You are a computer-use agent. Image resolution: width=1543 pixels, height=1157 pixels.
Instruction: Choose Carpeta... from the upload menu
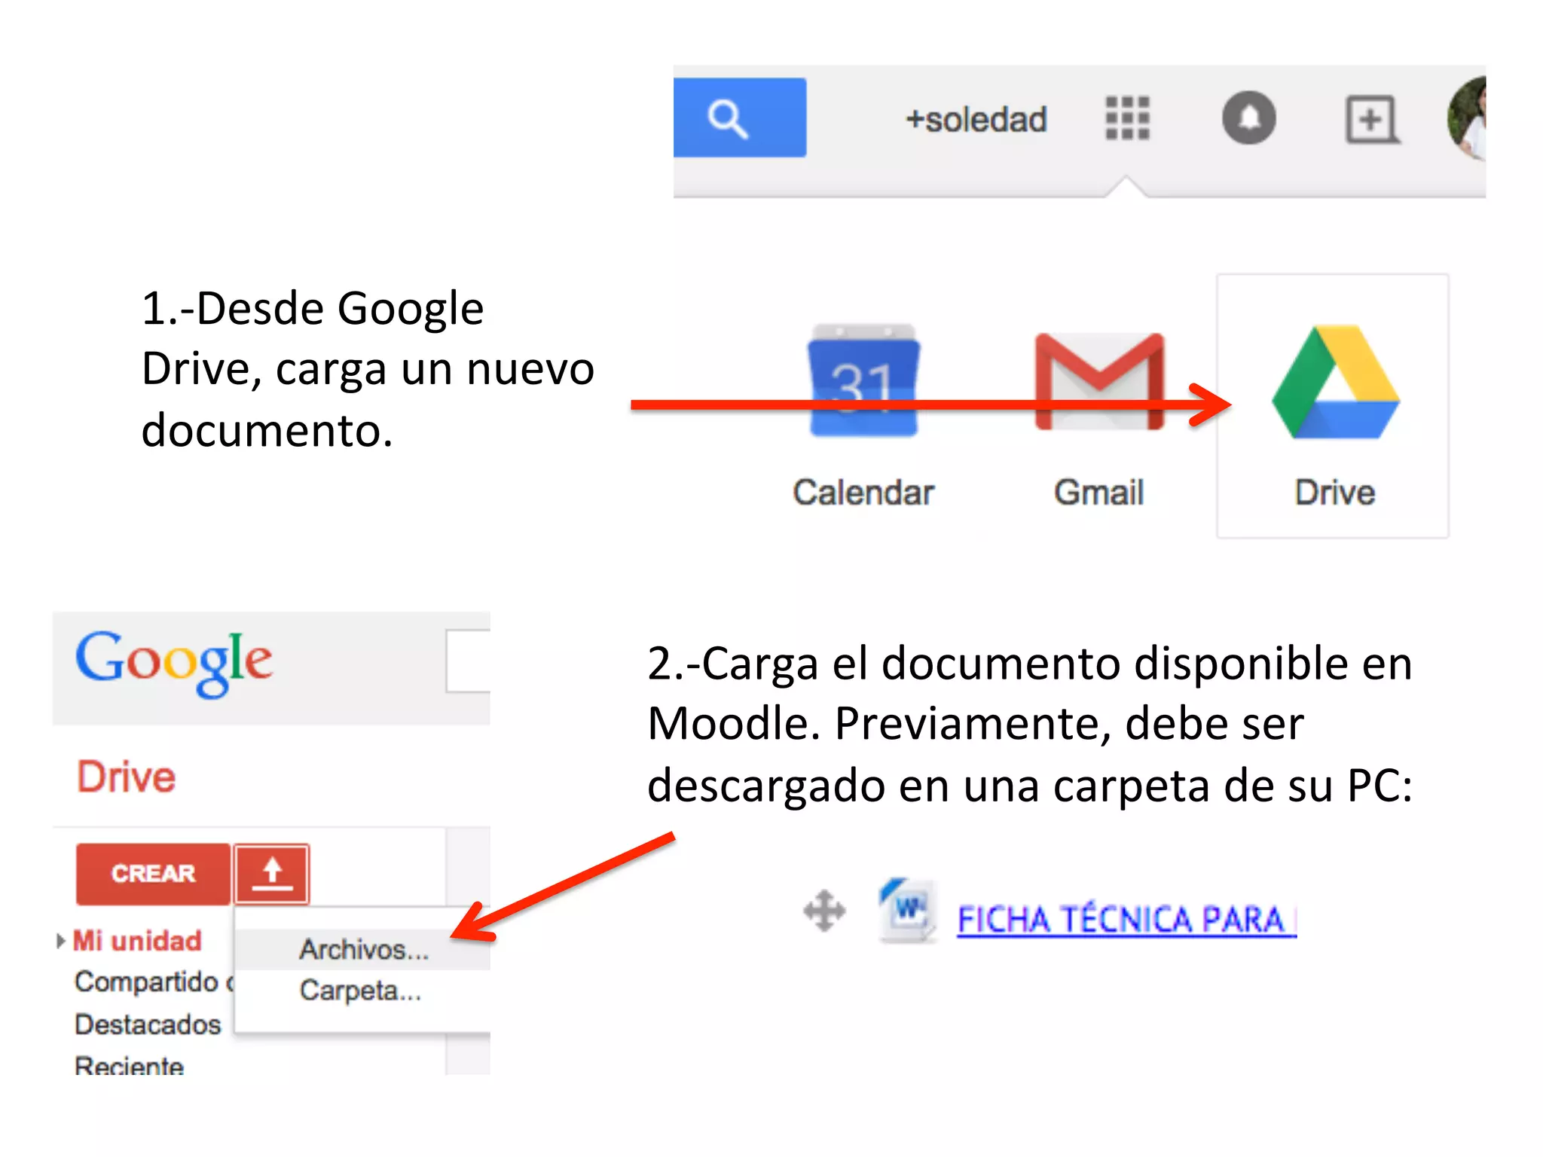pos(360,991)
